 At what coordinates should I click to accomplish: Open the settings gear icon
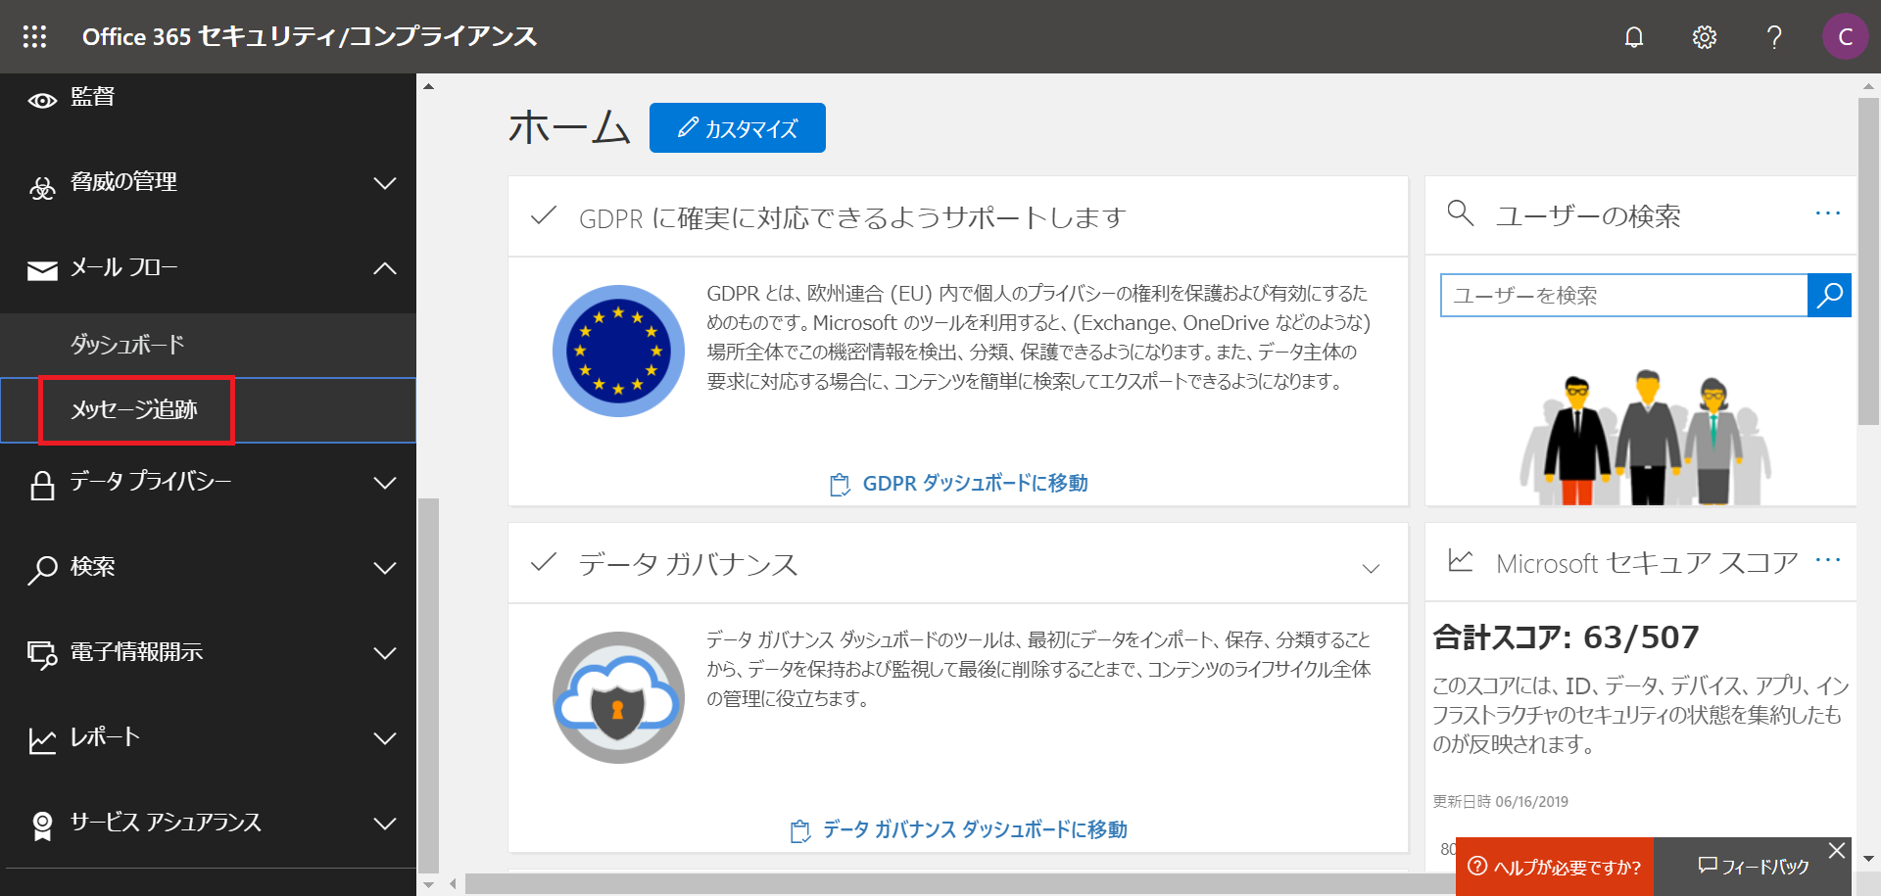1705,37
